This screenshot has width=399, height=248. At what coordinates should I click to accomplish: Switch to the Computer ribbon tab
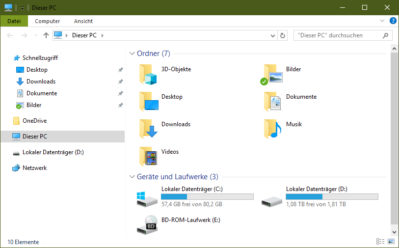(x=47, y=21)
